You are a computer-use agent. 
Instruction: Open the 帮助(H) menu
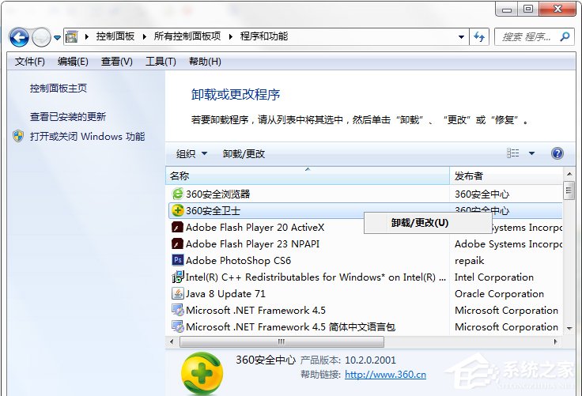[205, 61]
